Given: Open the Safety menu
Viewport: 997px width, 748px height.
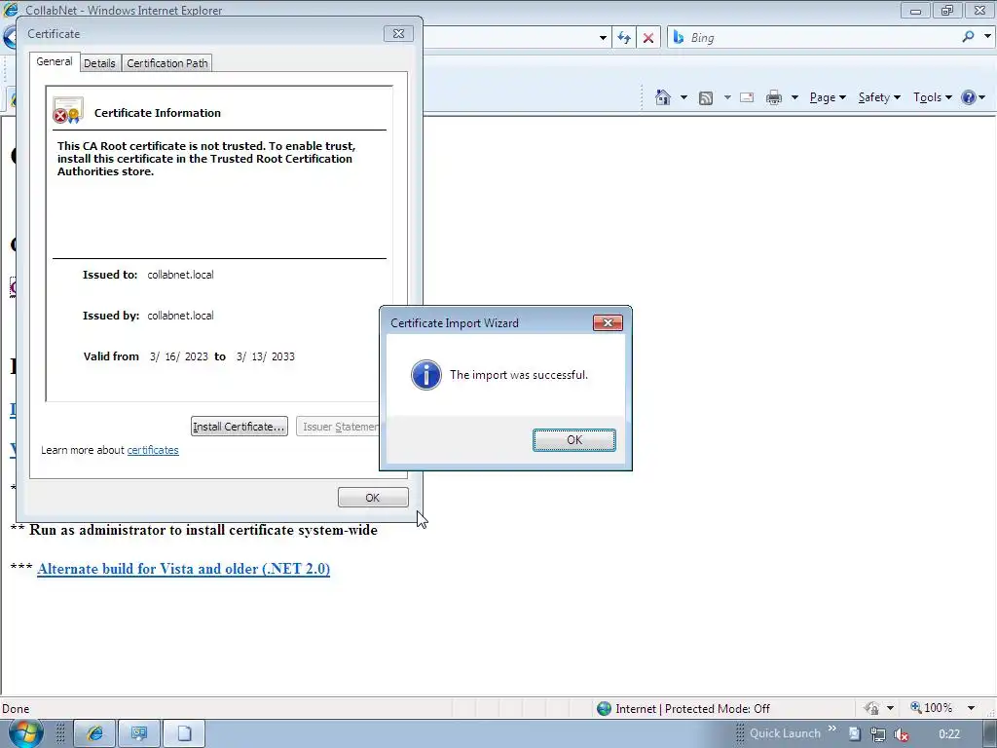Looking at the screenshot, I should [x=879, y=97].
